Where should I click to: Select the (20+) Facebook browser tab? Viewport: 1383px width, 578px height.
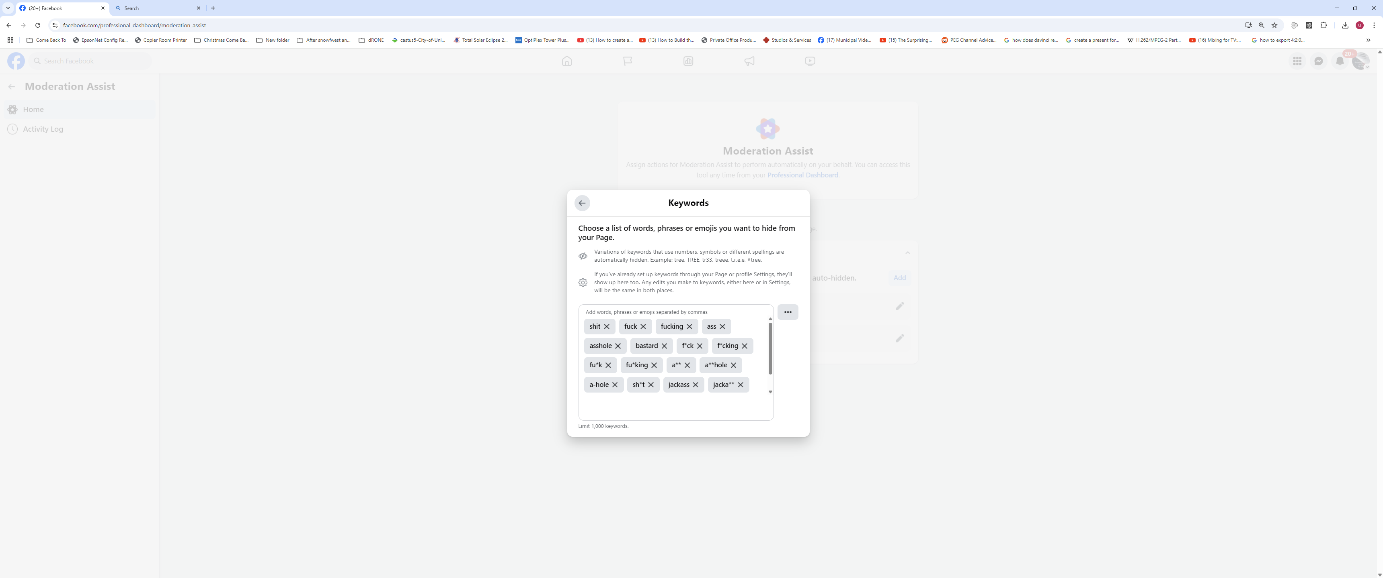[62, 8]
